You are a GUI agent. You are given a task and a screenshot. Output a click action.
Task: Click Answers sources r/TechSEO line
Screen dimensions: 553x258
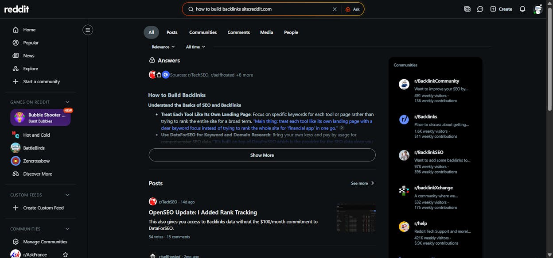pyautogui.click(x=211, y=75)
